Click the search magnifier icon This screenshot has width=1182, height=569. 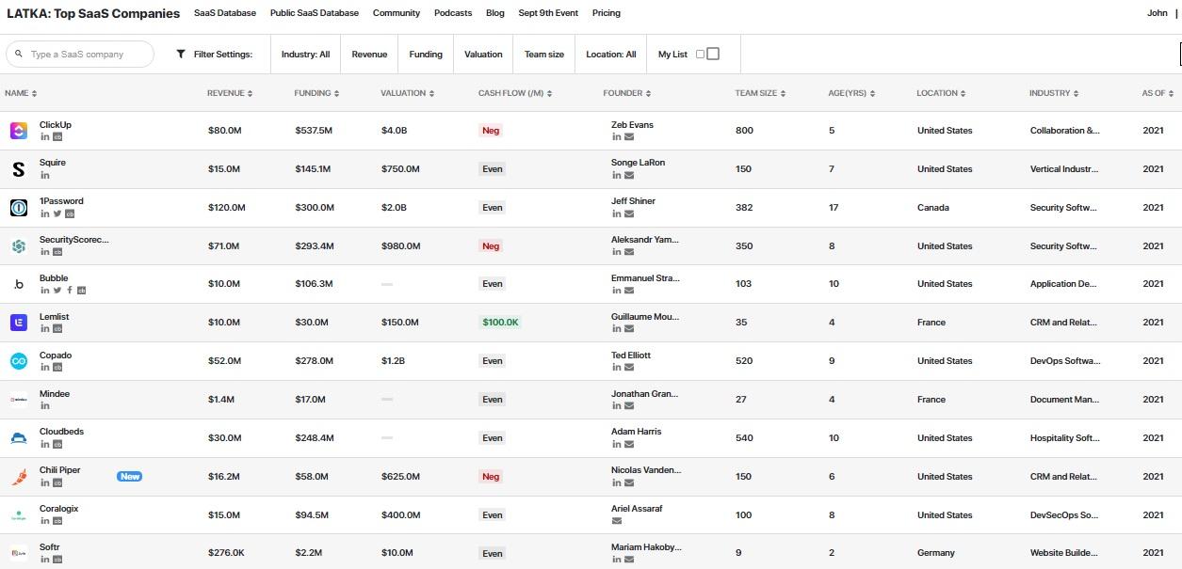point(19,54)
